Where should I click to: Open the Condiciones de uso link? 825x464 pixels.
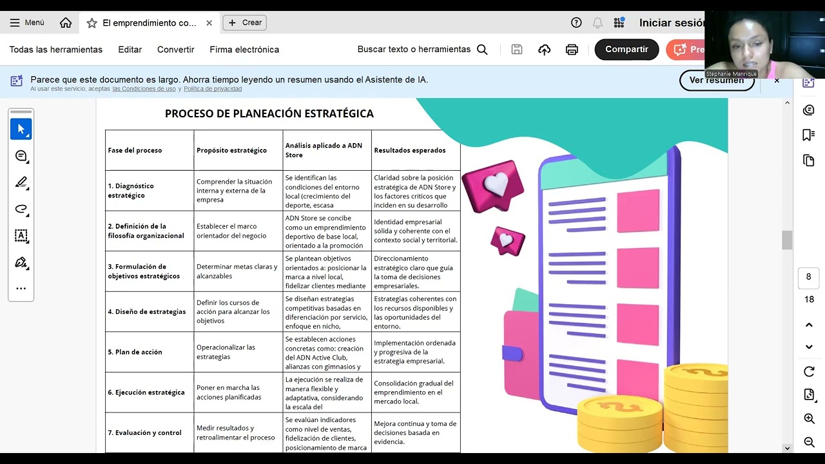(144, 89)
